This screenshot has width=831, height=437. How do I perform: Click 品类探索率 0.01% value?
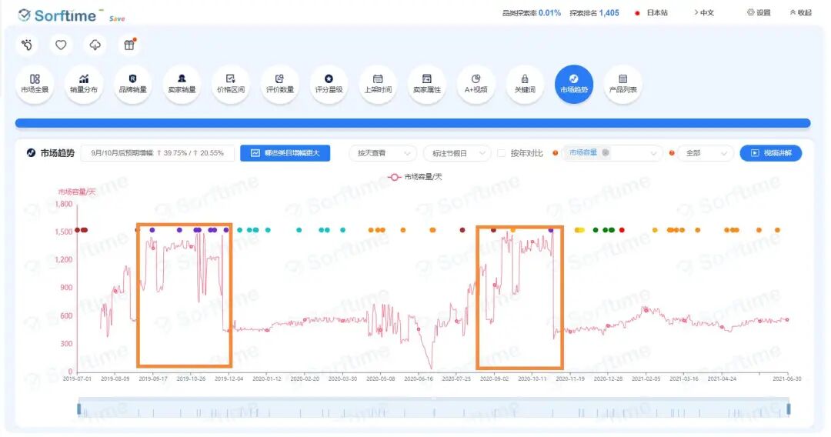(549, 13)
